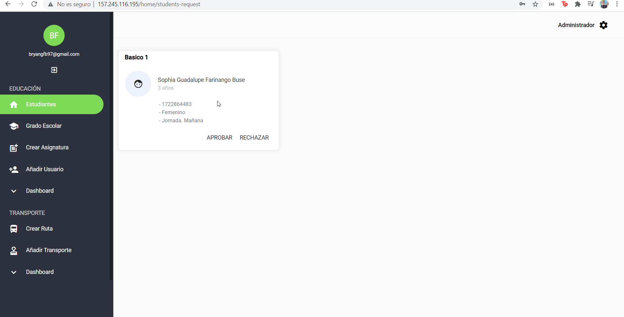The width and height of the screenshot is (624, 317).
Task: Click the browser extensions puzzle icon
Action: (x=578, y=4)
